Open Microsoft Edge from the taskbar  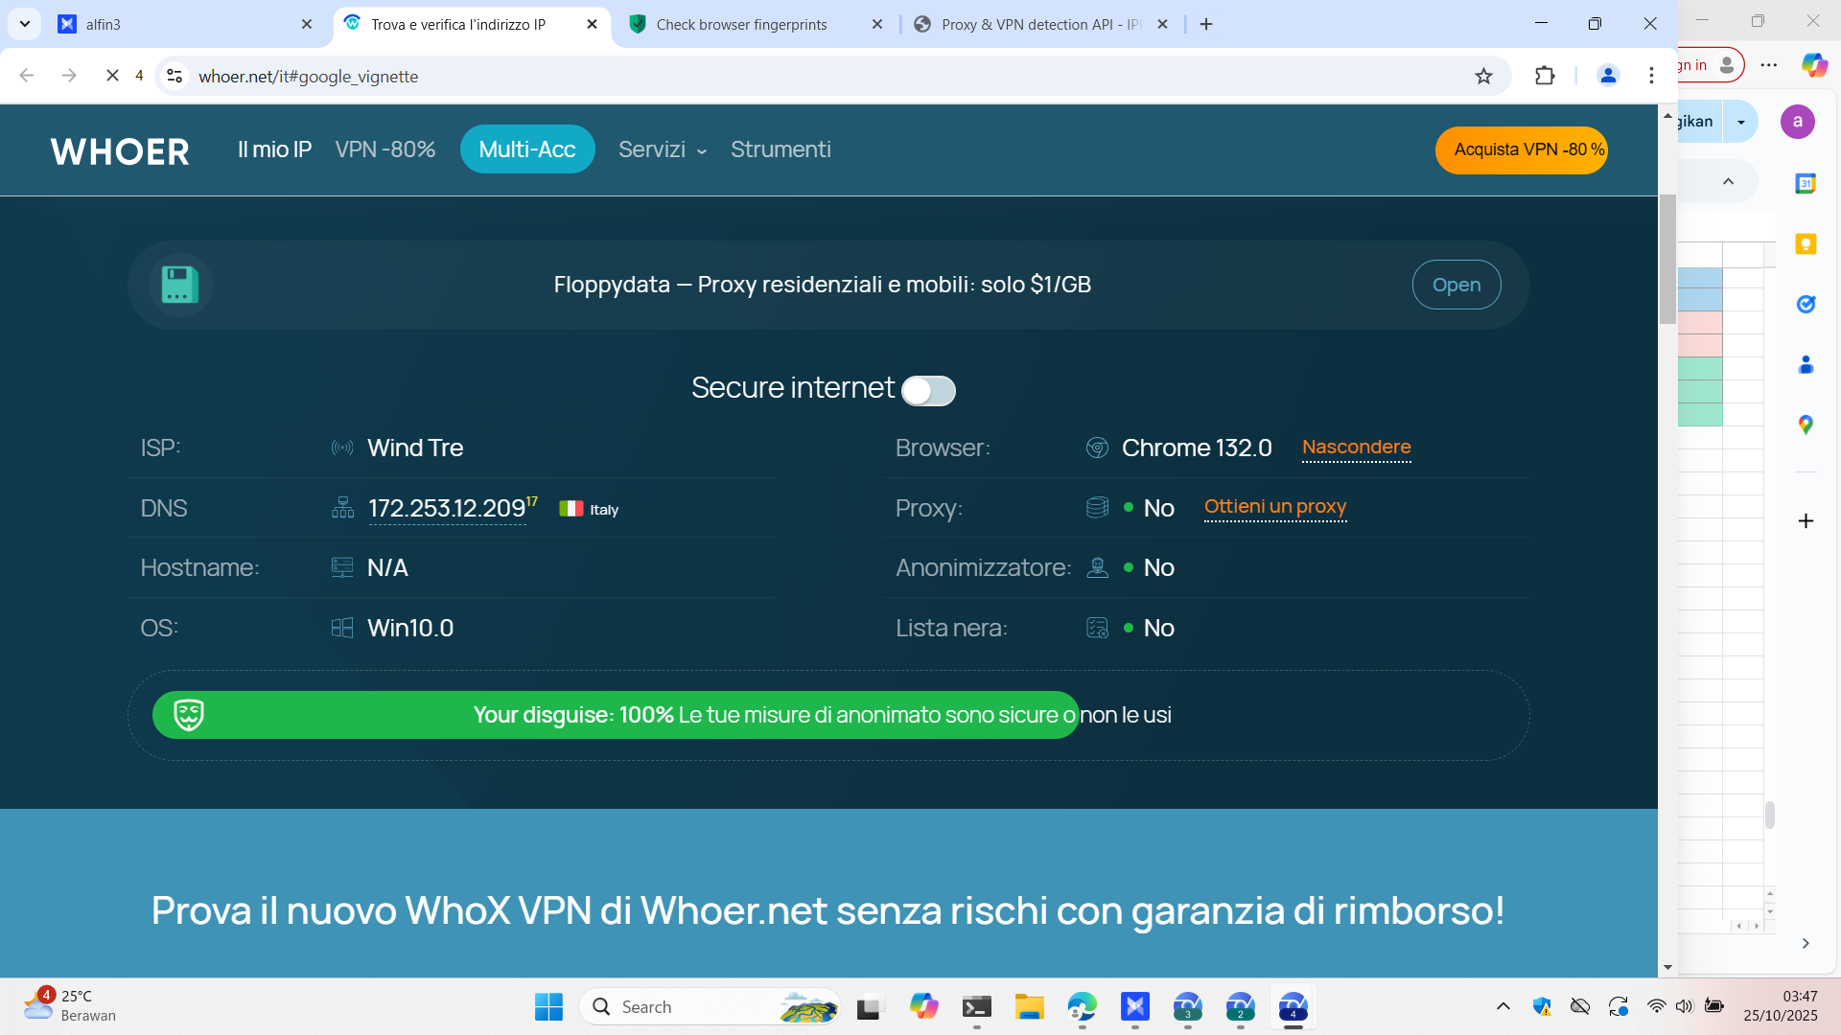click(x=1083, y=1006)
